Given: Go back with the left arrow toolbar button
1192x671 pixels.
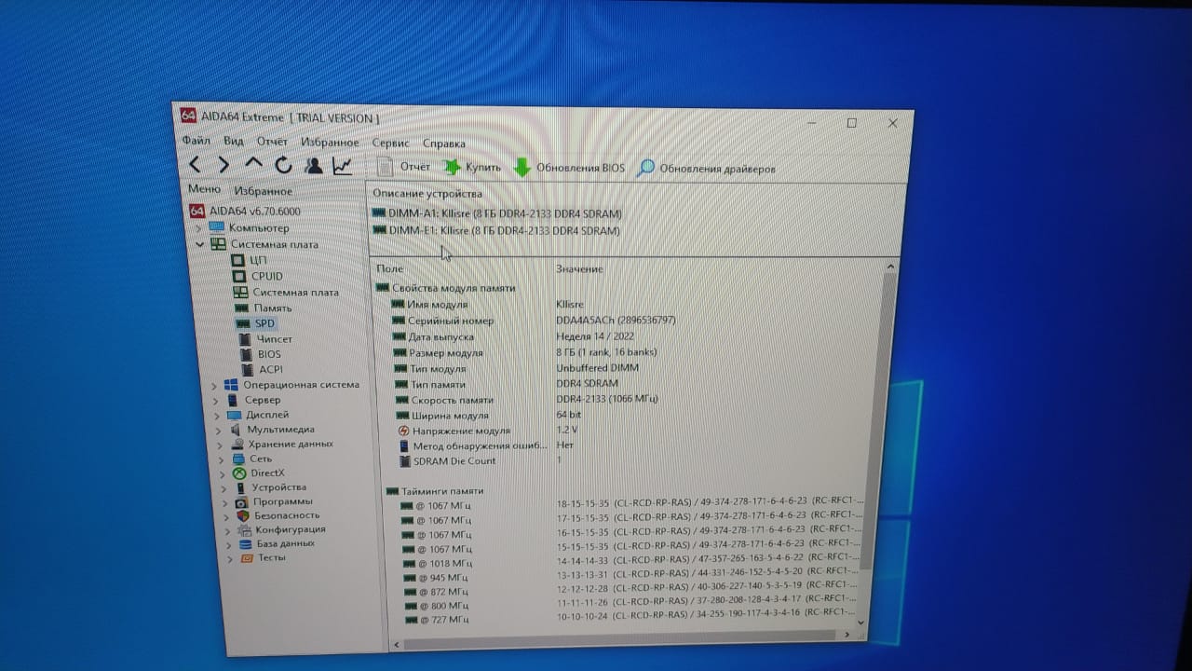Looking at the screenshot, I should [x=195, y=165].
